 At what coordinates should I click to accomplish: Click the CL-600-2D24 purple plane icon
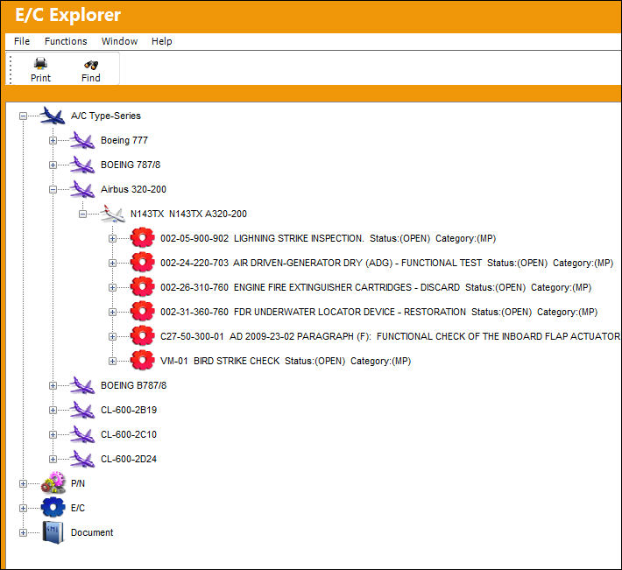(82, 459)
